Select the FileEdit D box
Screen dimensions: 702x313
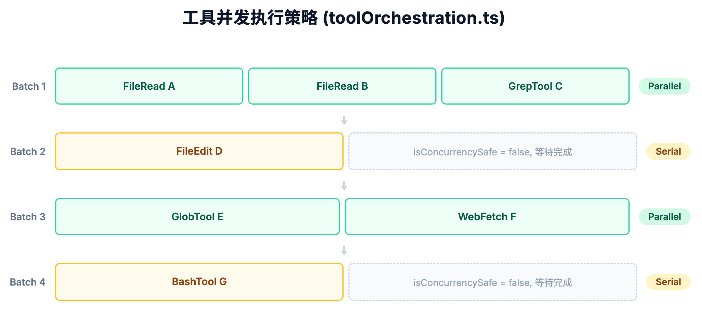(x=199, y=151)
